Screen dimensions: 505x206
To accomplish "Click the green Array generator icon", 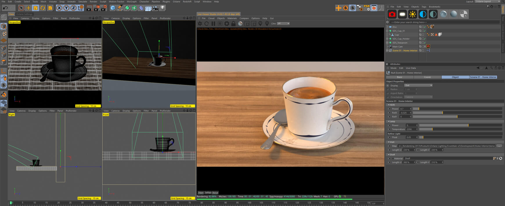I will pyautogui.click(x=134, y=8).
